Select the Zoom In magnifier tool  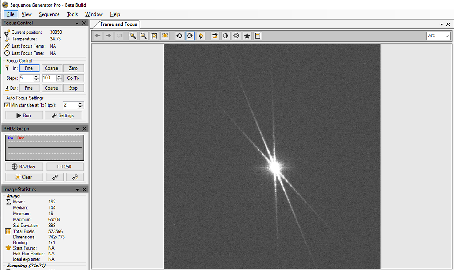[x=133, y=36]
